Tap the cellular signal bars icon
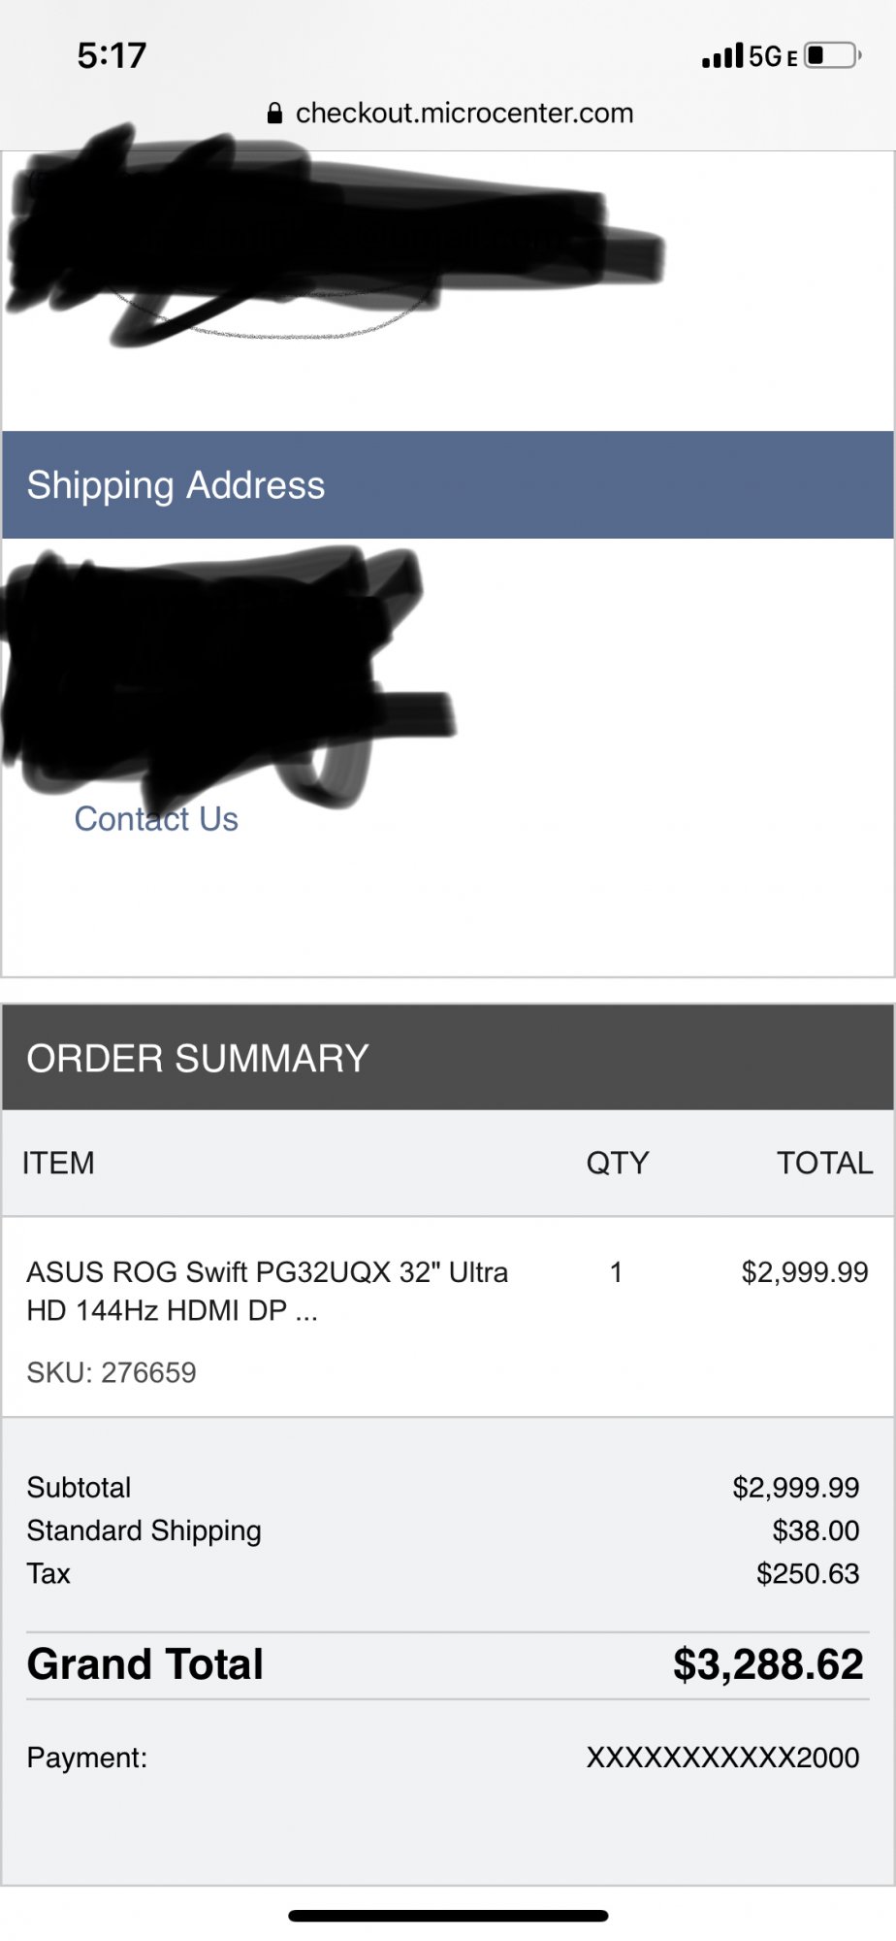The width and height of the screenshot is (896, 1941). pos(722,56)
